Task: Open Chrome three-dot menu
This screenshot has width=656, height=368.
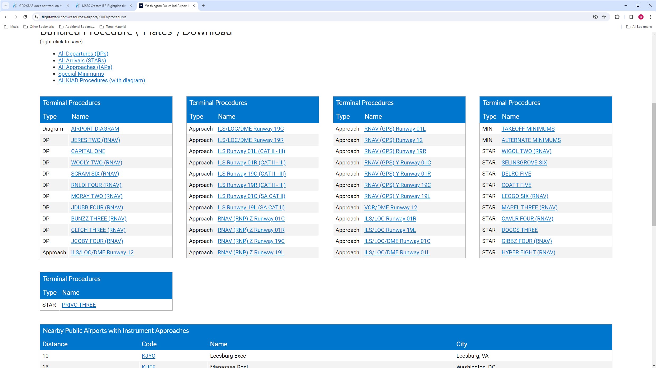Action: pos(650,17)
